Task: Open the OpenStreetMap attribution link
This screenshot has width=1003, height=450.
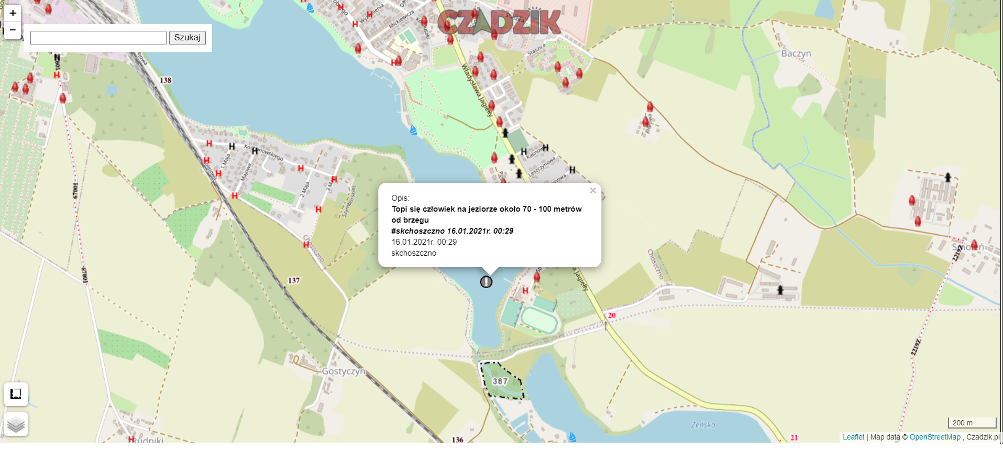Action: tap(934, 437)
